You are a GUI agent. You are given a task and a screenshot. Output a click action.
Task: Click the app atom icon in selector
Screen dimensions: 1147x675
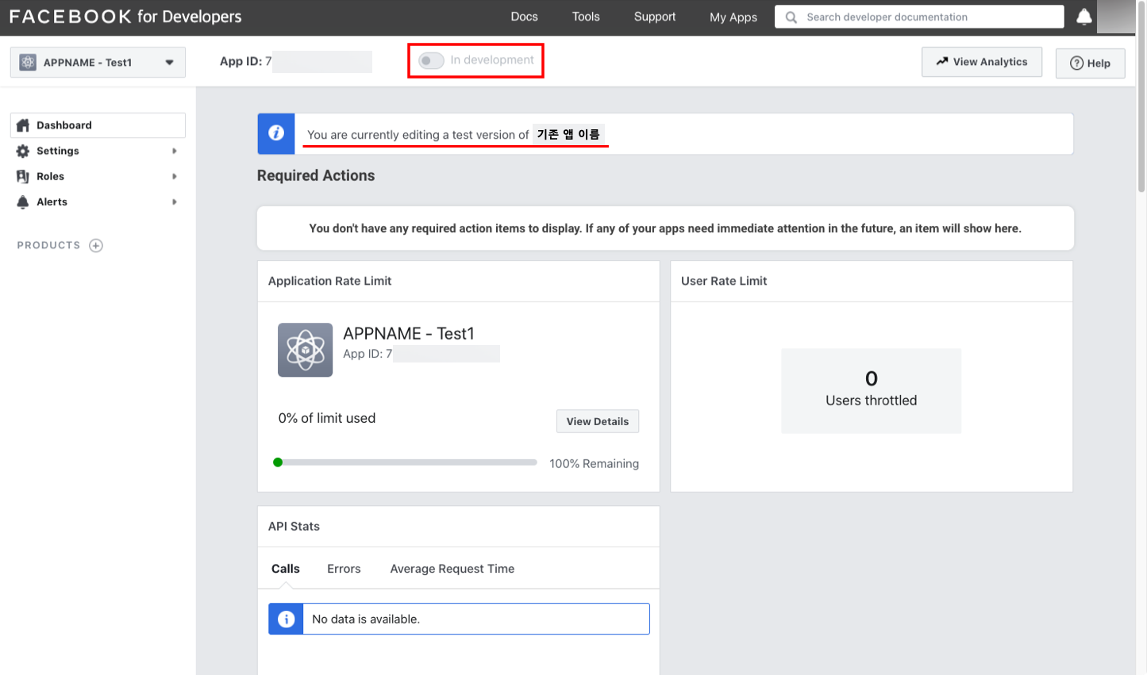tap(28, 62)
